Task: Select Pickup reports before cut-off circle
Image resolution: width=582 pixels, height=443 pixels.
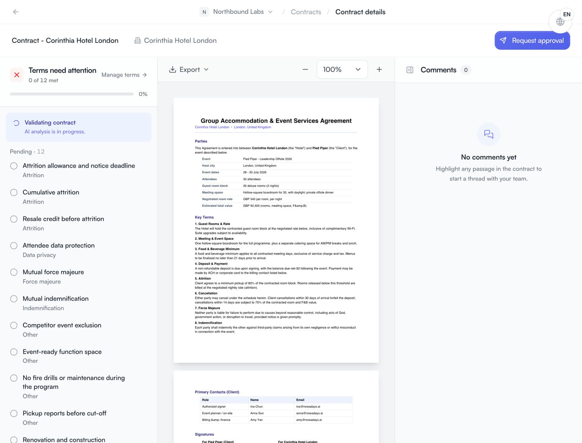Action: click(x=14, y=413)
